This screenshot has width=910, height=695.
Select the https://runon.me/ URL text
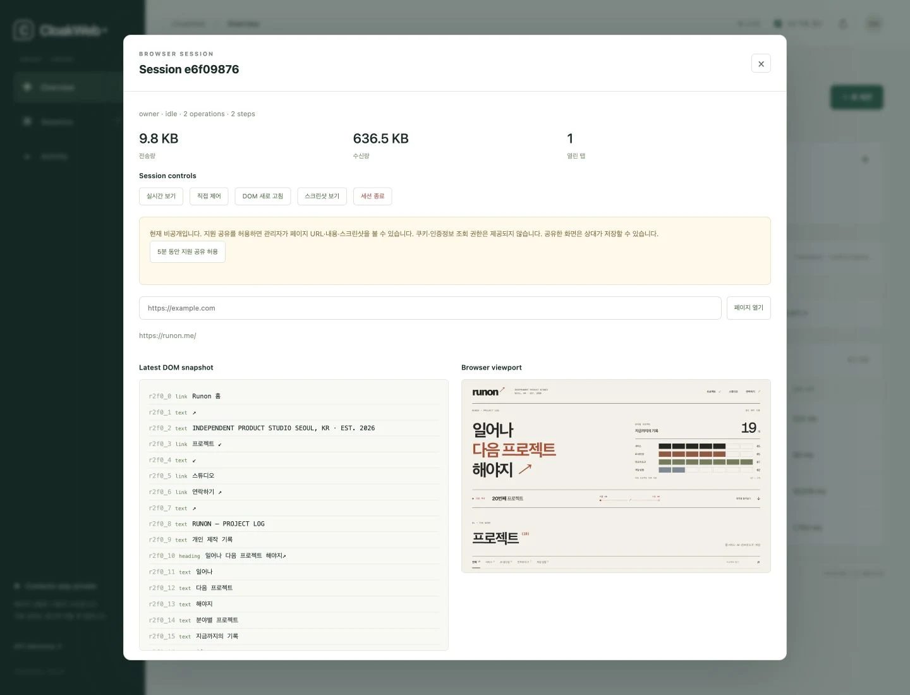[167, 336]
